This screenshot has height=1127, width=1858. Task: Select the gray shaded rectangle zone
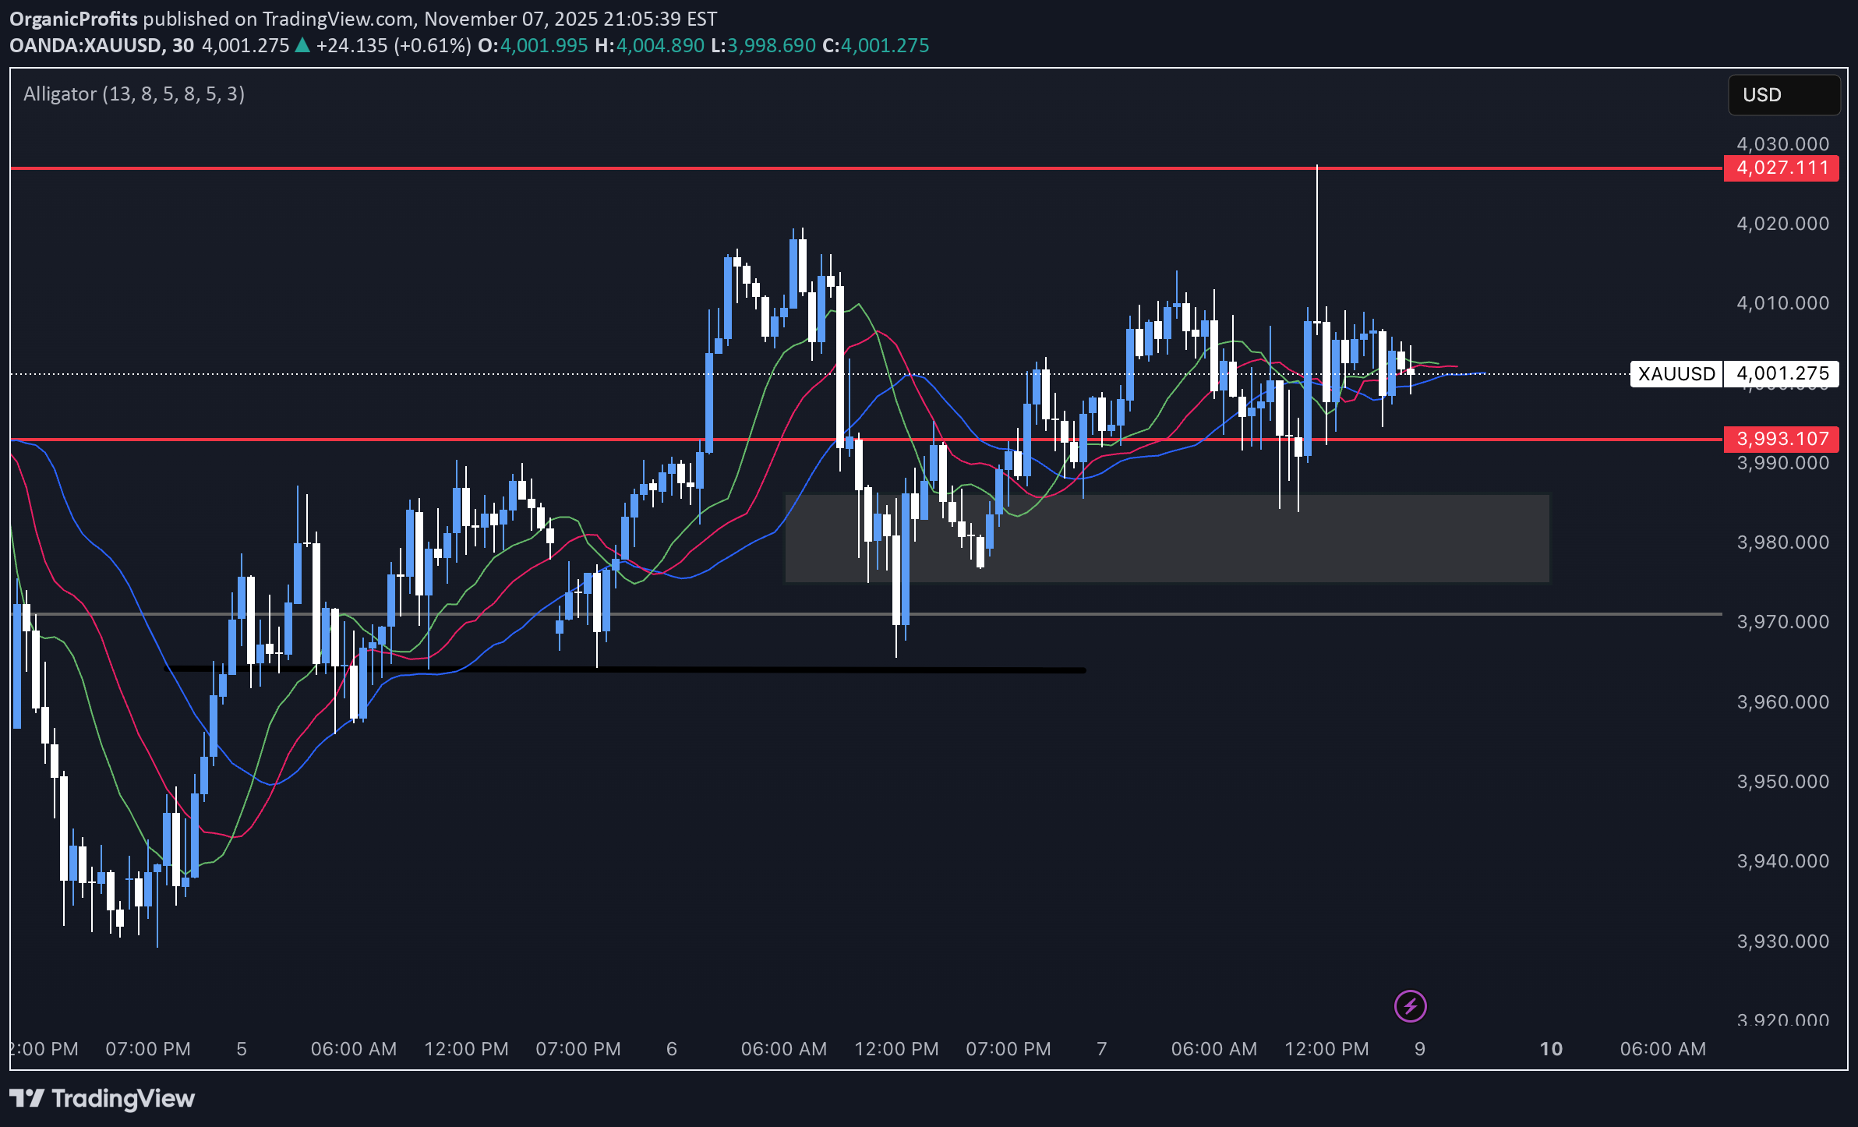click(1169, 538)
